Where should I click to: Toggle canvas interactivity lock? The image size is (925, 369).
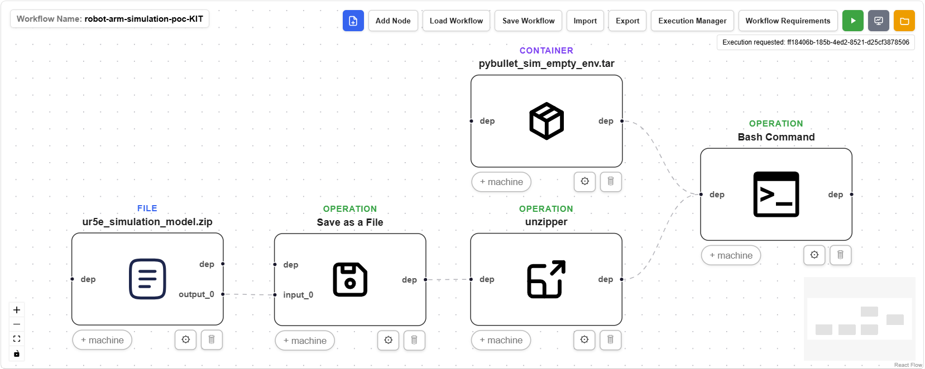[x=17, y=353]
